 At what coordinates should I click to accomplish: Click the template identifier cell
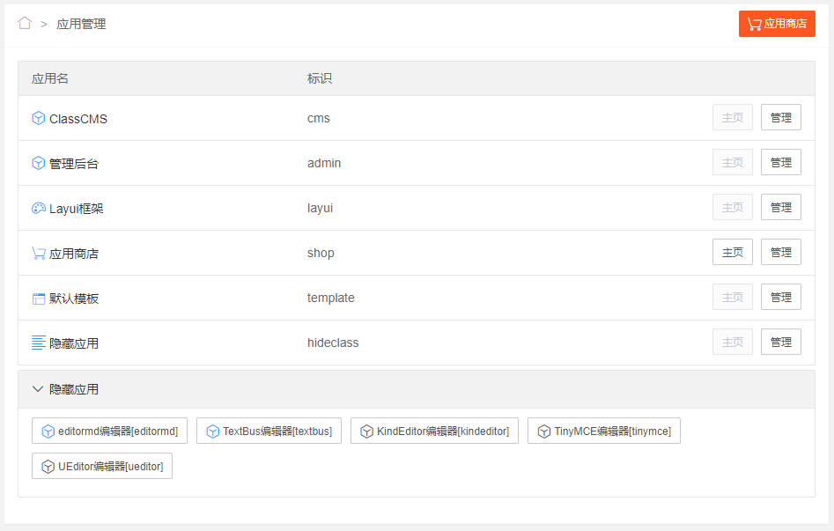[x=331, y=298]
